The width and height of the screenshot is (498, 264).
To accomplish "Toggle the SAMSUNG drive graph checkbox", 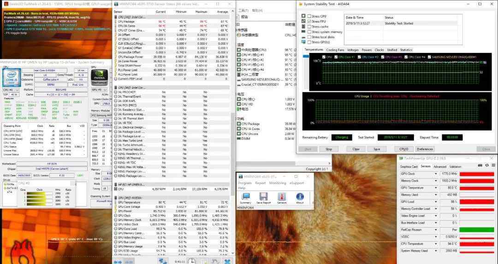I will point(429,57).
